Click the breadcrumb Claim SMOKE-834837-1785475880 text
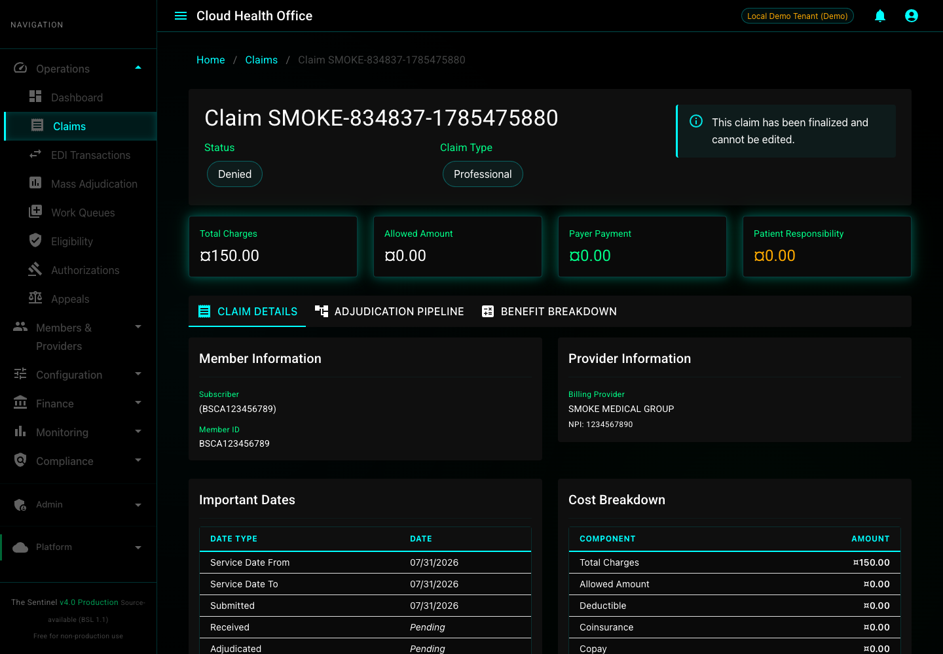 click(382, 60)
